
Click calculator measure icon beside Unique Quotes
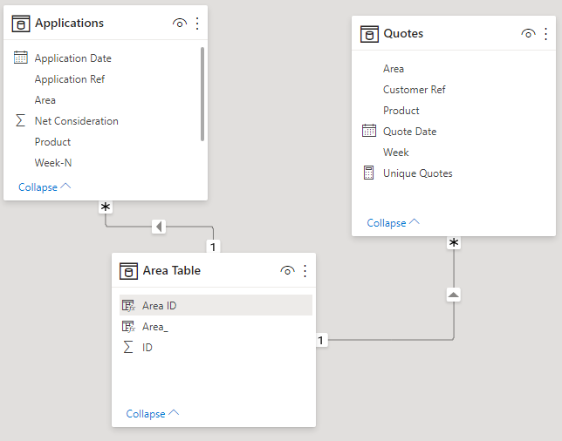coord(368,173)
